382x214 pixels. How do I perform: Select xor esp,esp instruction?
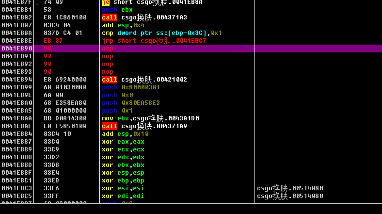[123, 173]
